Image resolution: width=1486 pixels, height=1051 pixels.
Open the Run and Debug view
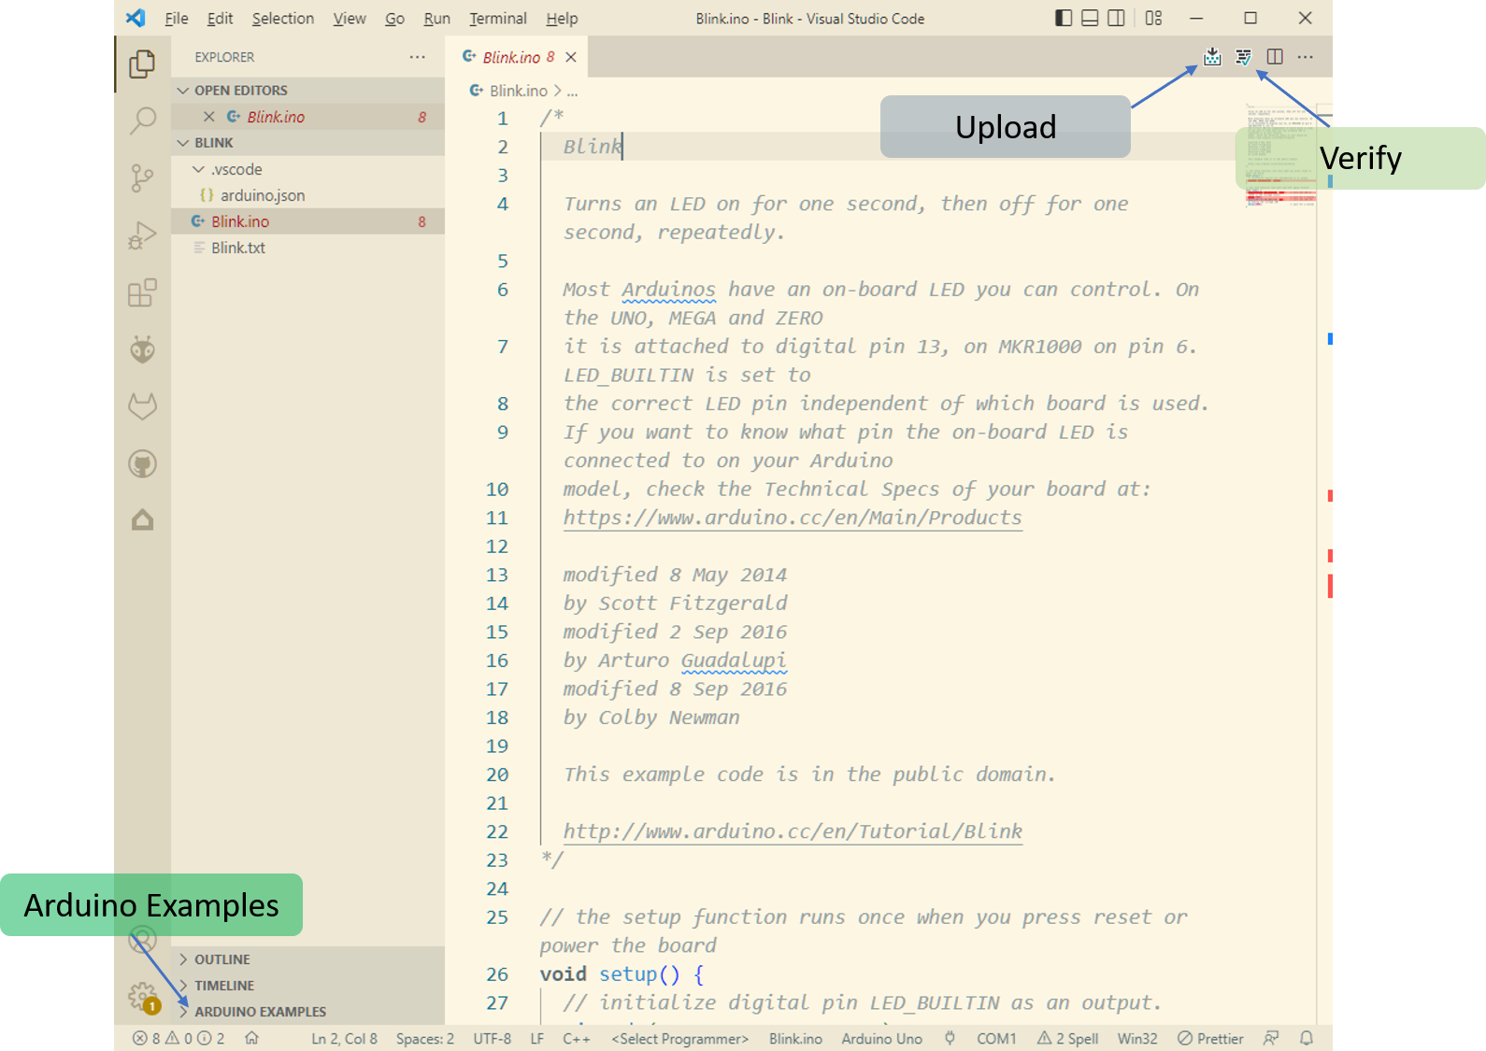pyautogui.click(x=142, y=235)
